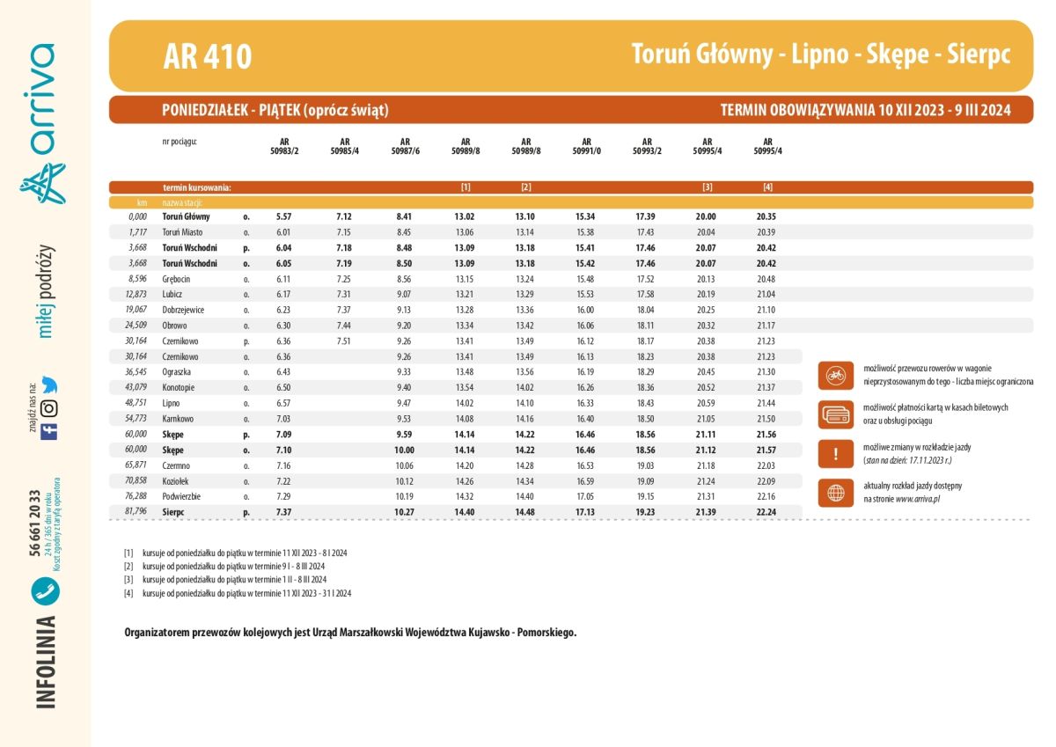The image size is (1056, 747).
Task: Select the Koziołek station name
Action: tap(176, 481)
